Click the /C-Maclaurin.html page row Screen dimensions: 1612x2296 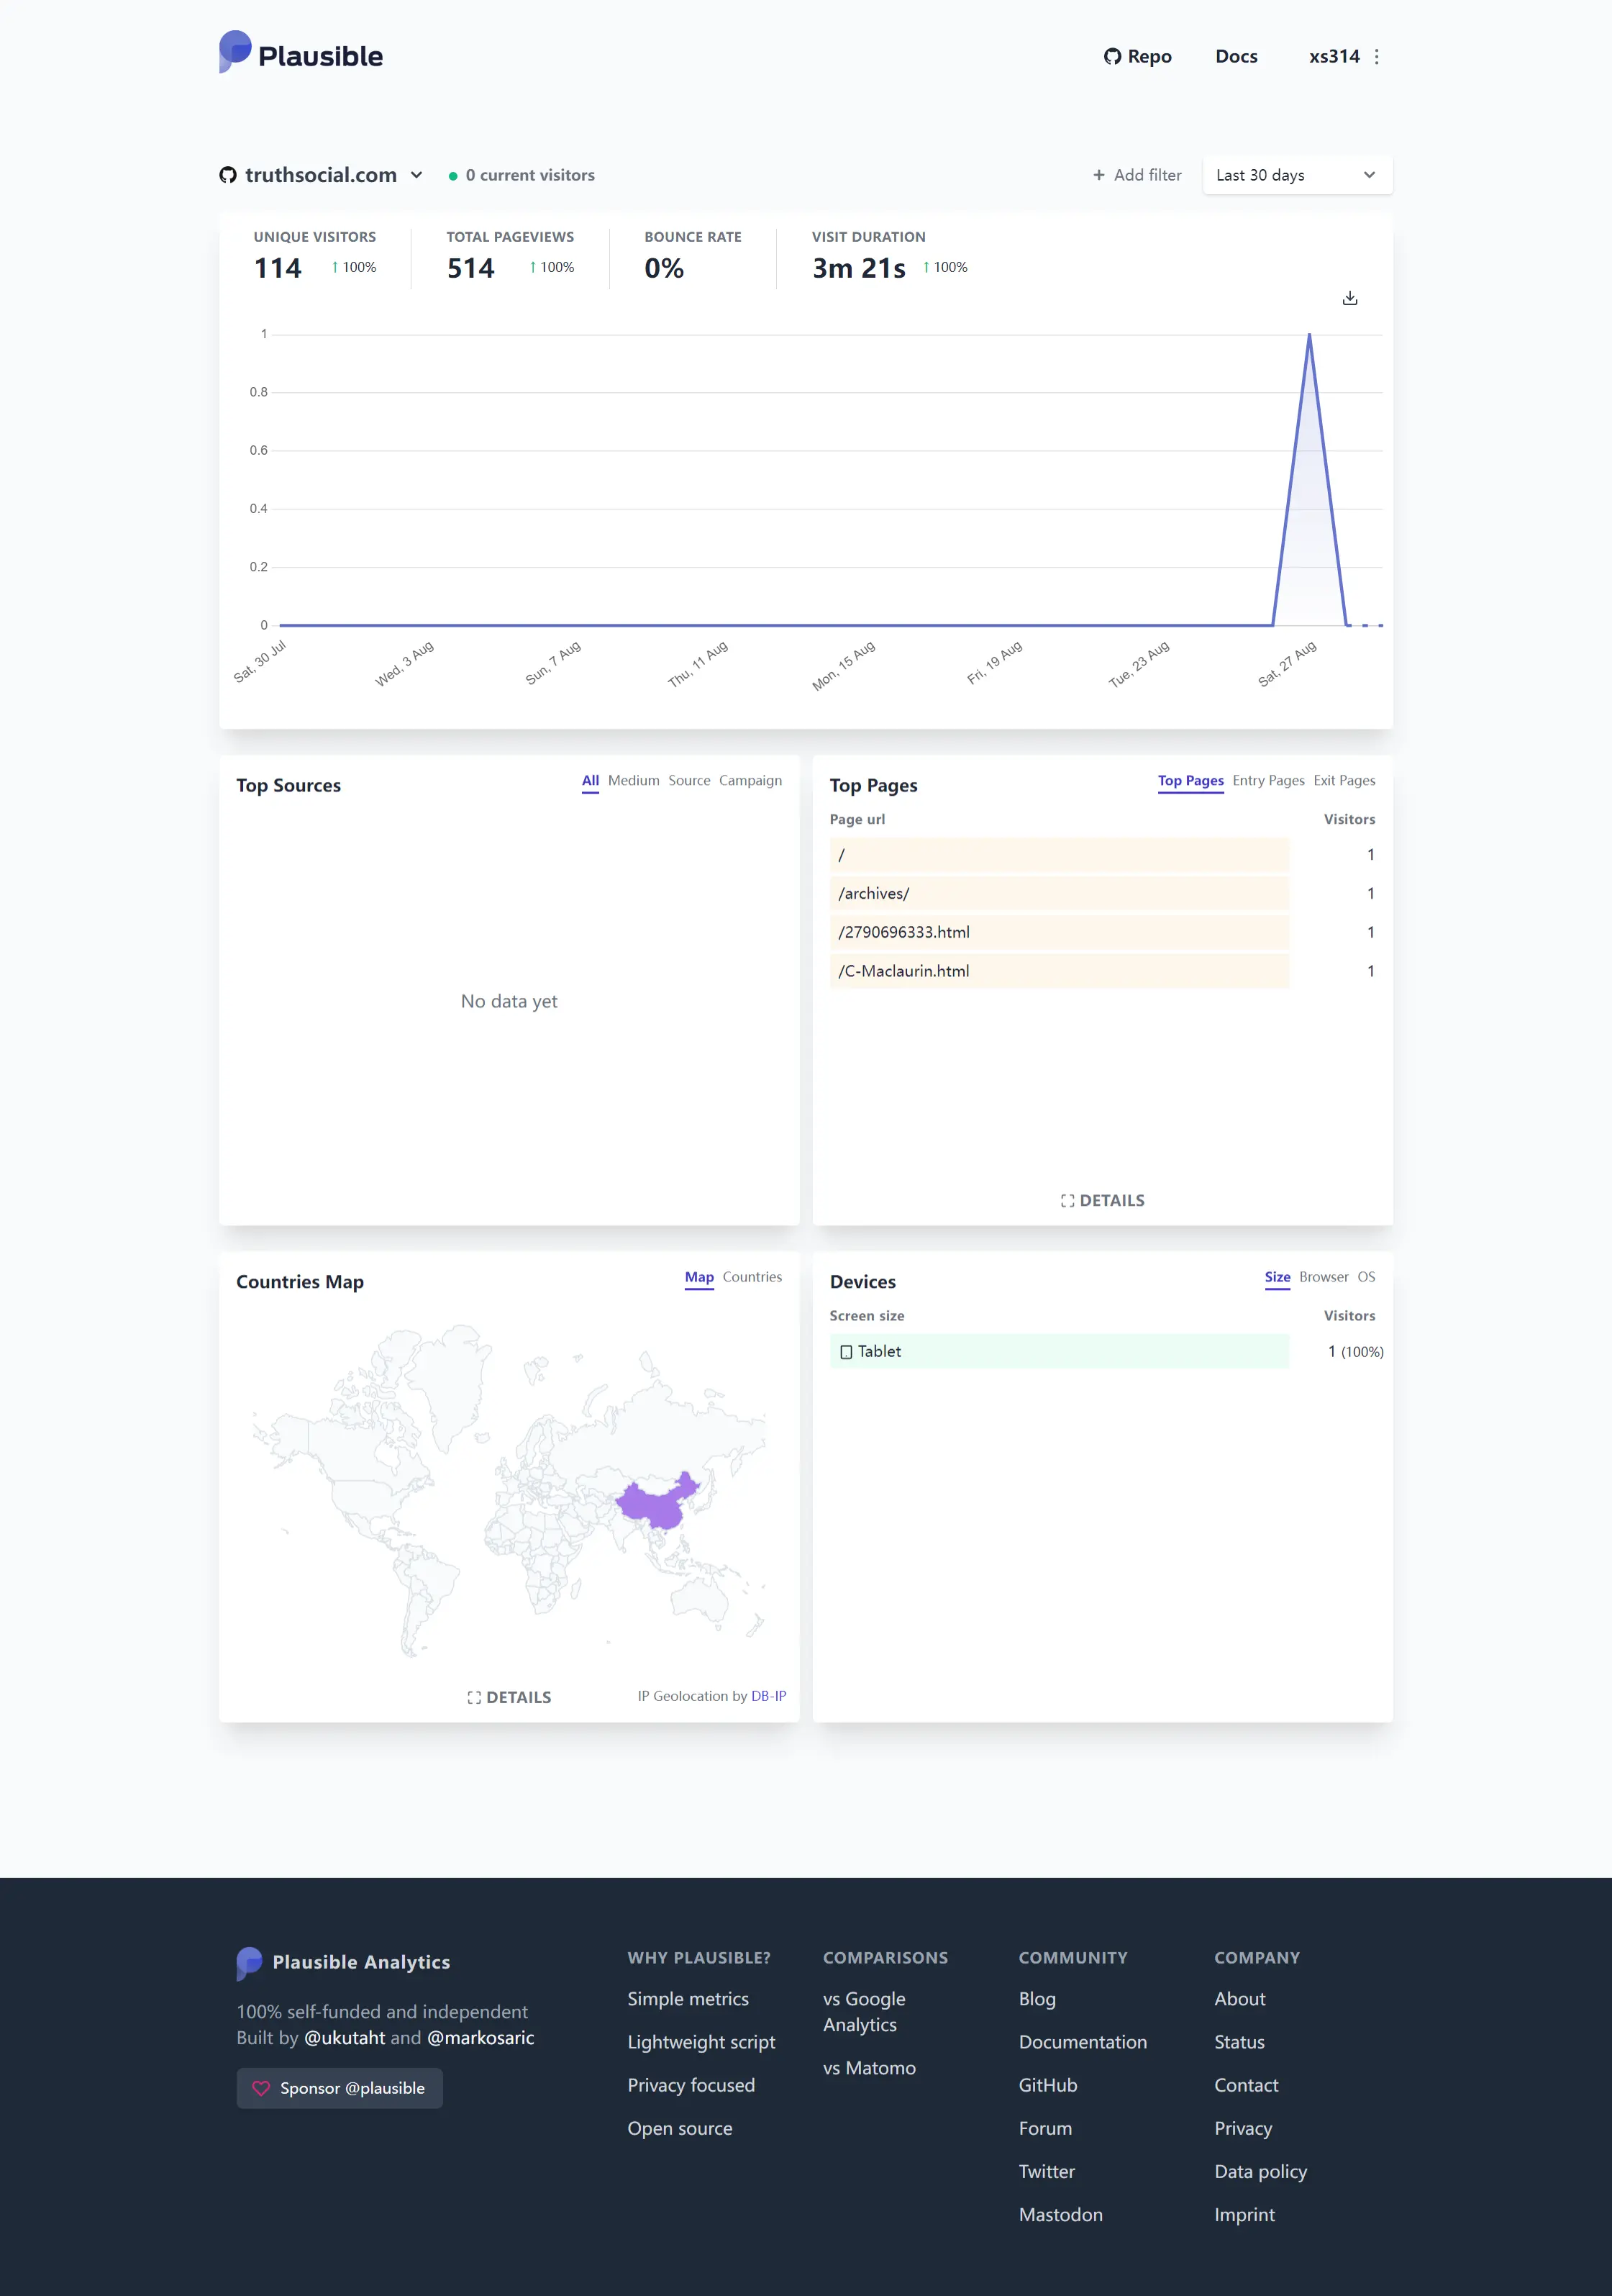pos(1102,971)
